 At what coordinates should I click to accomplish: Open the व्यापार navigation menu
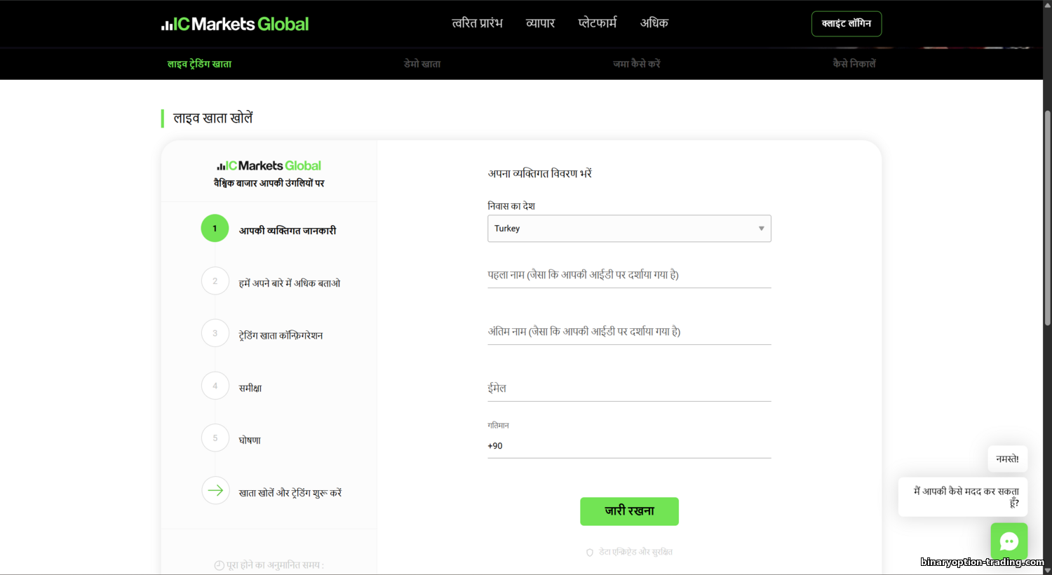point(540,23)
